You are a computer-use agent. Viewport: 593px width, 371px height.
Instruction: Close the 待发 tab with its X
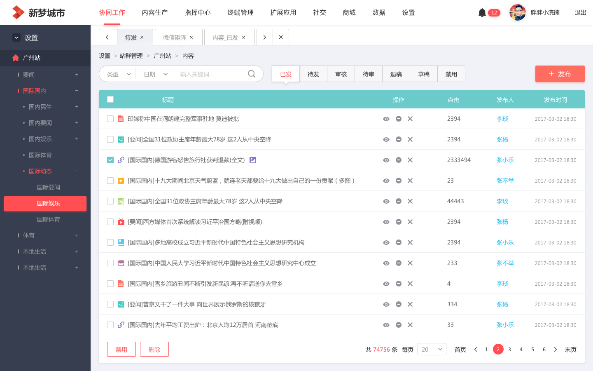(142, 38)
